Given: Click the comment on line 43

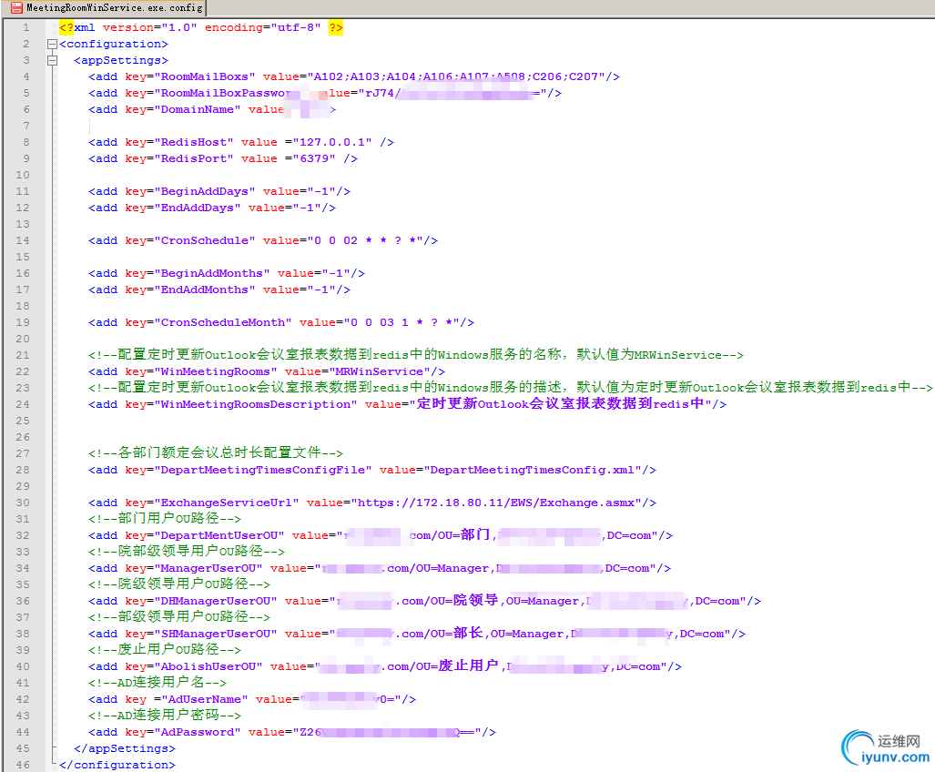Looking at the screenshot, I should 165,716.
